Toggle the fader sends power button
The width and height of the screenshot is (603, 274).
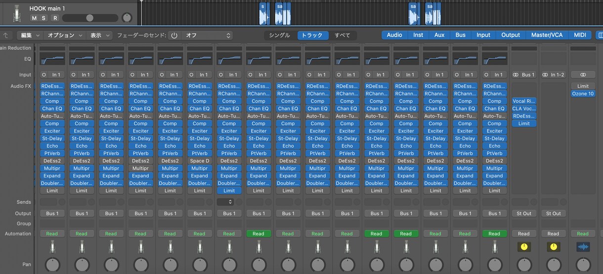coord(174,35)
